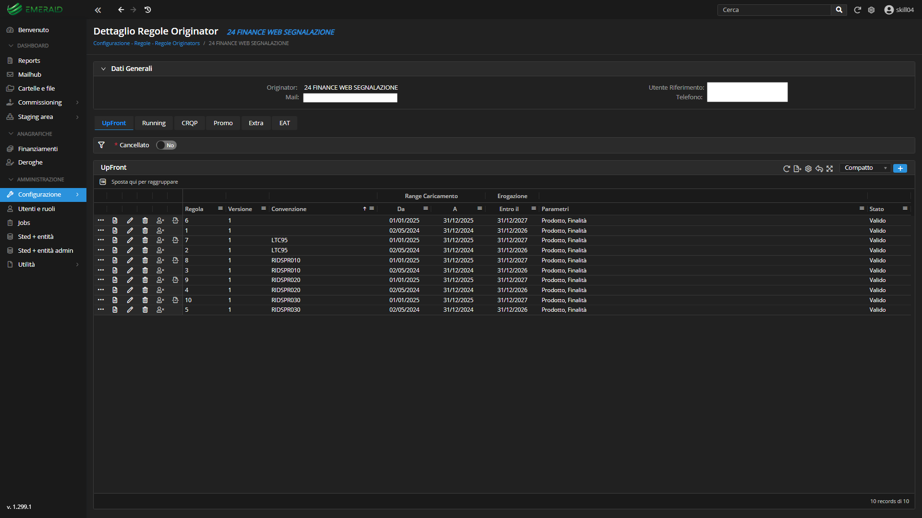Open the Stato column menu
This screenshot has width=922, height=518.
click(905, 209)
